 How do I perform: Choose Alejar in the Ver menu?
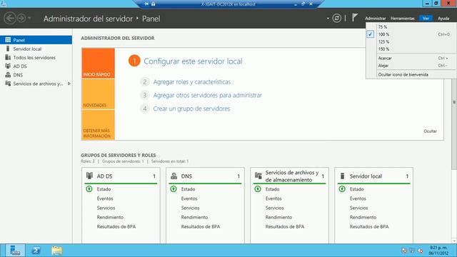pyautogui.click(x=383, y=66)
